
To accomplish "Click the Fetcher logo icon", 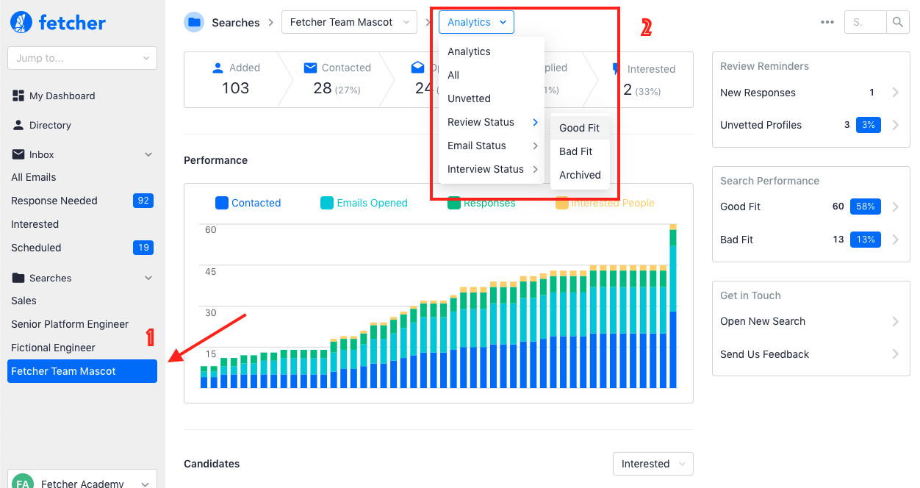I will click(x=21, y=22).
